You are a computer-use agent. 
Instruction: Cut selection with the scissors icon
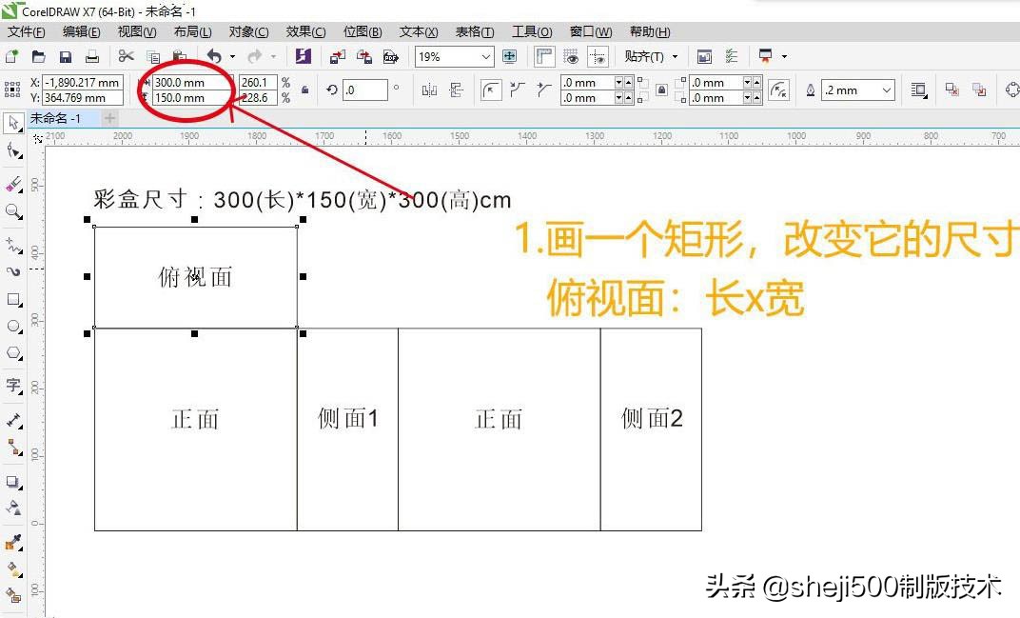(127, 56)
